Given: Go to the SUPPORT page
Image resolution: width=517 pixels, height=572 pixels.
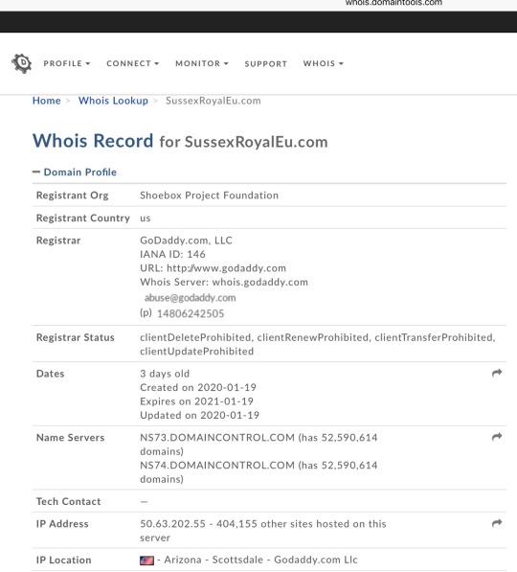Looking at the screenshot, I should pyautogui.click(x=266, y=64).
